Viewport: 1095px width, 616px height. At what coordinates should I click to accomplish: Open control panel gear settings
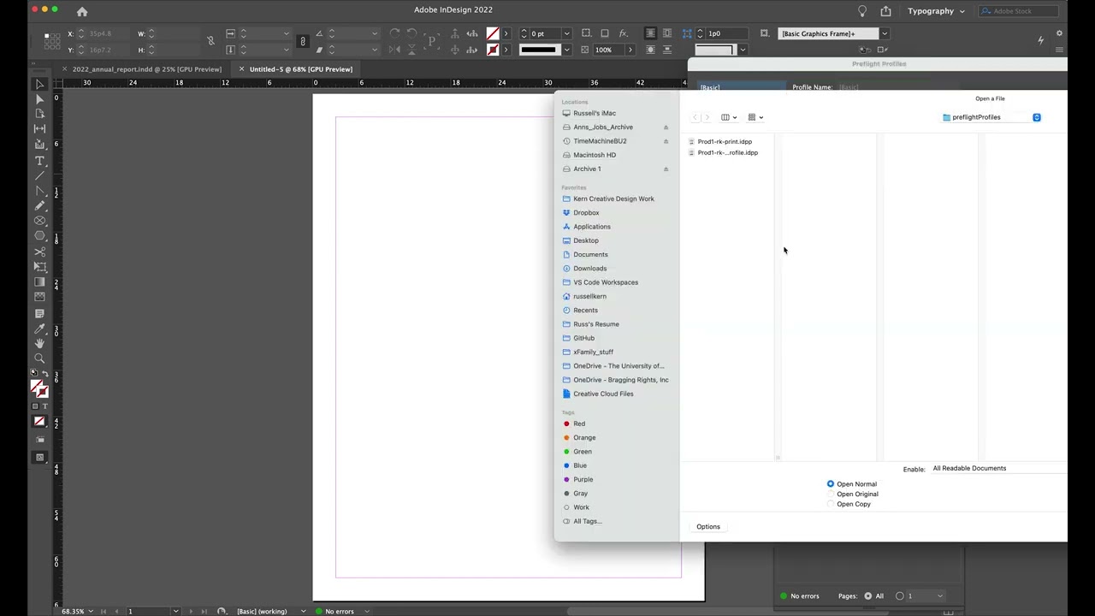(1059, 33)
